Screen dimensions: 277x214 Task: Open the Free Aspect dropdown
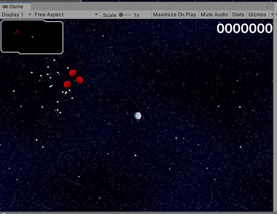[x=67, y=15]
